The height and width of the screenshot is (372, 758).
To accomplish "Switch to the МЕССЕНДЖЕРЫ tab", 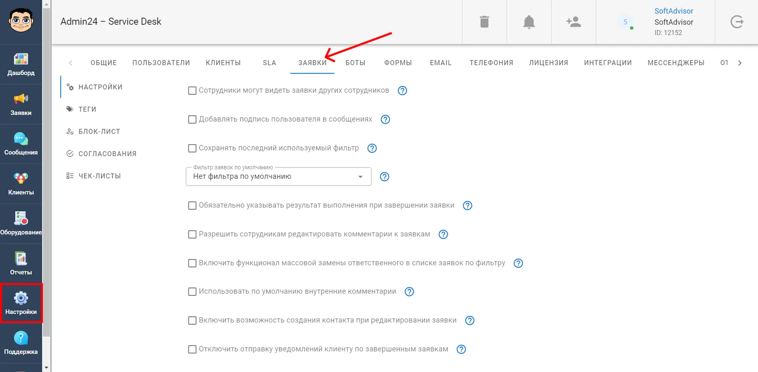I will point(676,63).
